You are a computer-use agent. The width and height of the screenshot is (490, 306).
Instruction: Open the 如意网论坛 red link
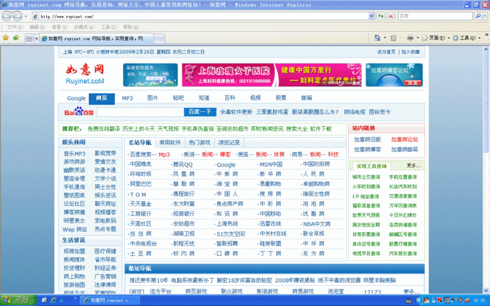(x=404, y=140)
